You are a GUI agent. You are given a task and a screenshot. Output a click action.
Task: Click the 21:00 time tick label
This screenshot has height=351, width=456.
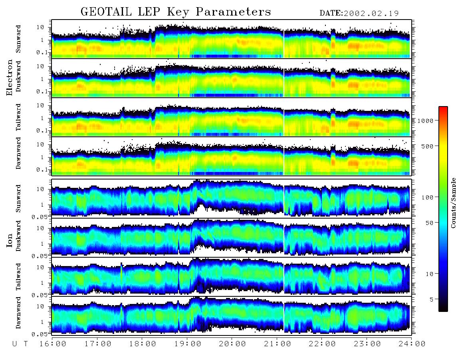(x=278, y=344)
